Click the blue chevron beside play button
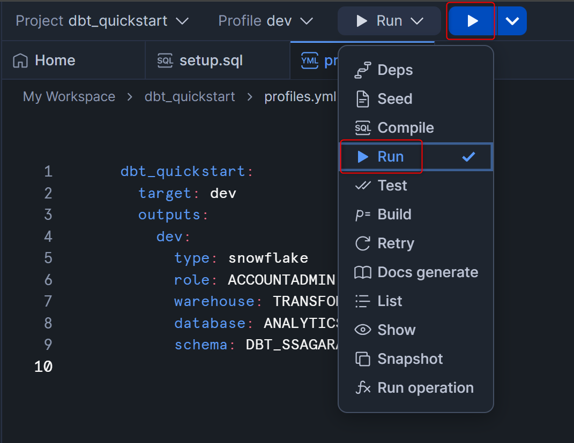This screenshot has height=443, width=574. [512, 21]
